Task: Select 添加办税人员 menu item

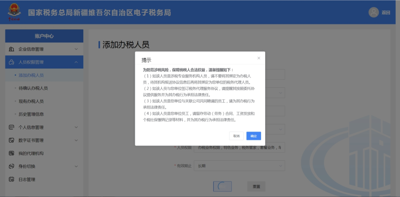Action: [44, 75]
